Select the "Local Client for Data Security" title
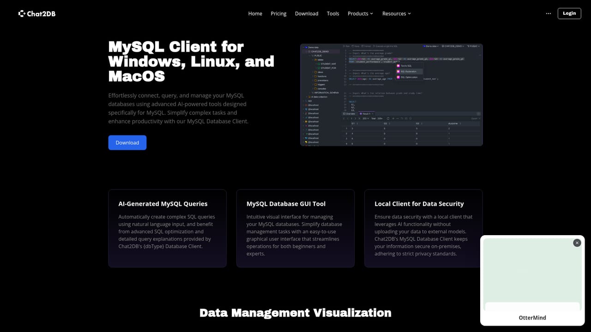 click(419, 204)
